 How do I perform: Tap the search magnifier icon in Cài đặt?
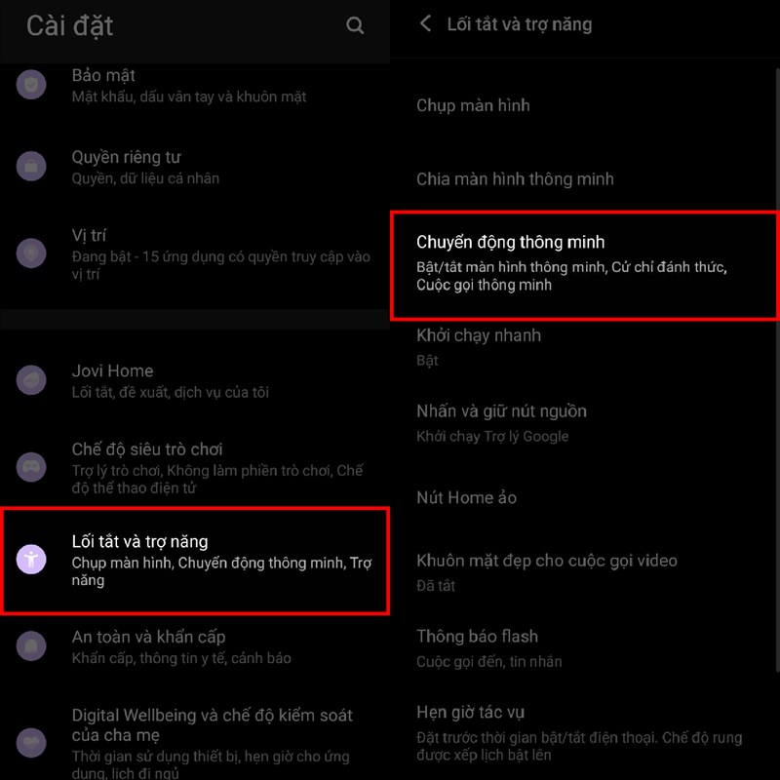tap(355, 25)
